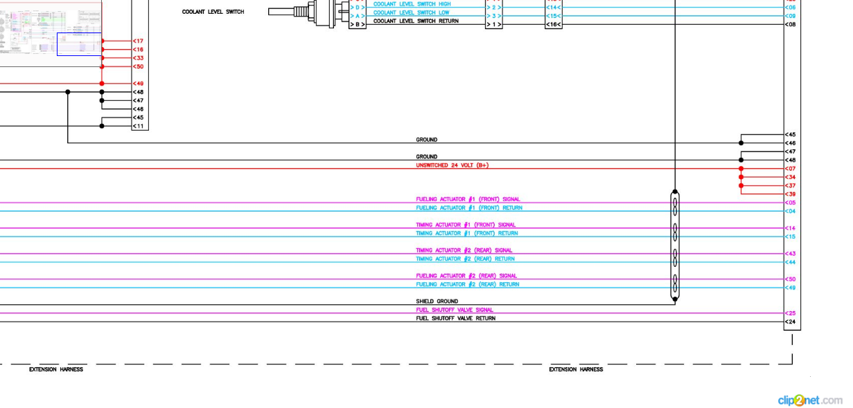853x408 pixels.
Task: Click the FUEL SHUTOFF VALVE RETURN label
Action: tap(455, 319)
